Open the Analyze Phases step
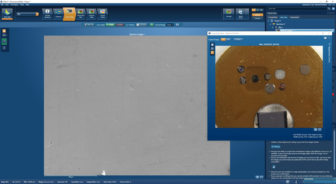Viewport: 336px width, 184px height. 103,14
